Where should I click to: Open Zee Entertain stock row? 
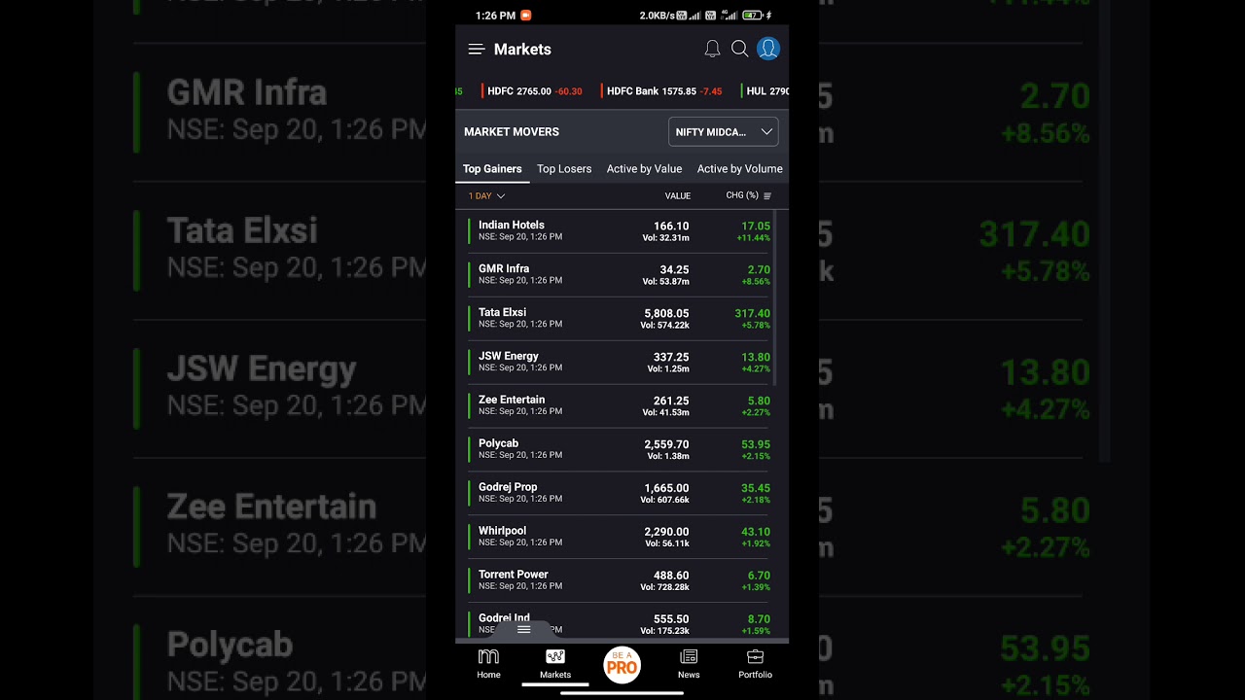tap(620, 406)
